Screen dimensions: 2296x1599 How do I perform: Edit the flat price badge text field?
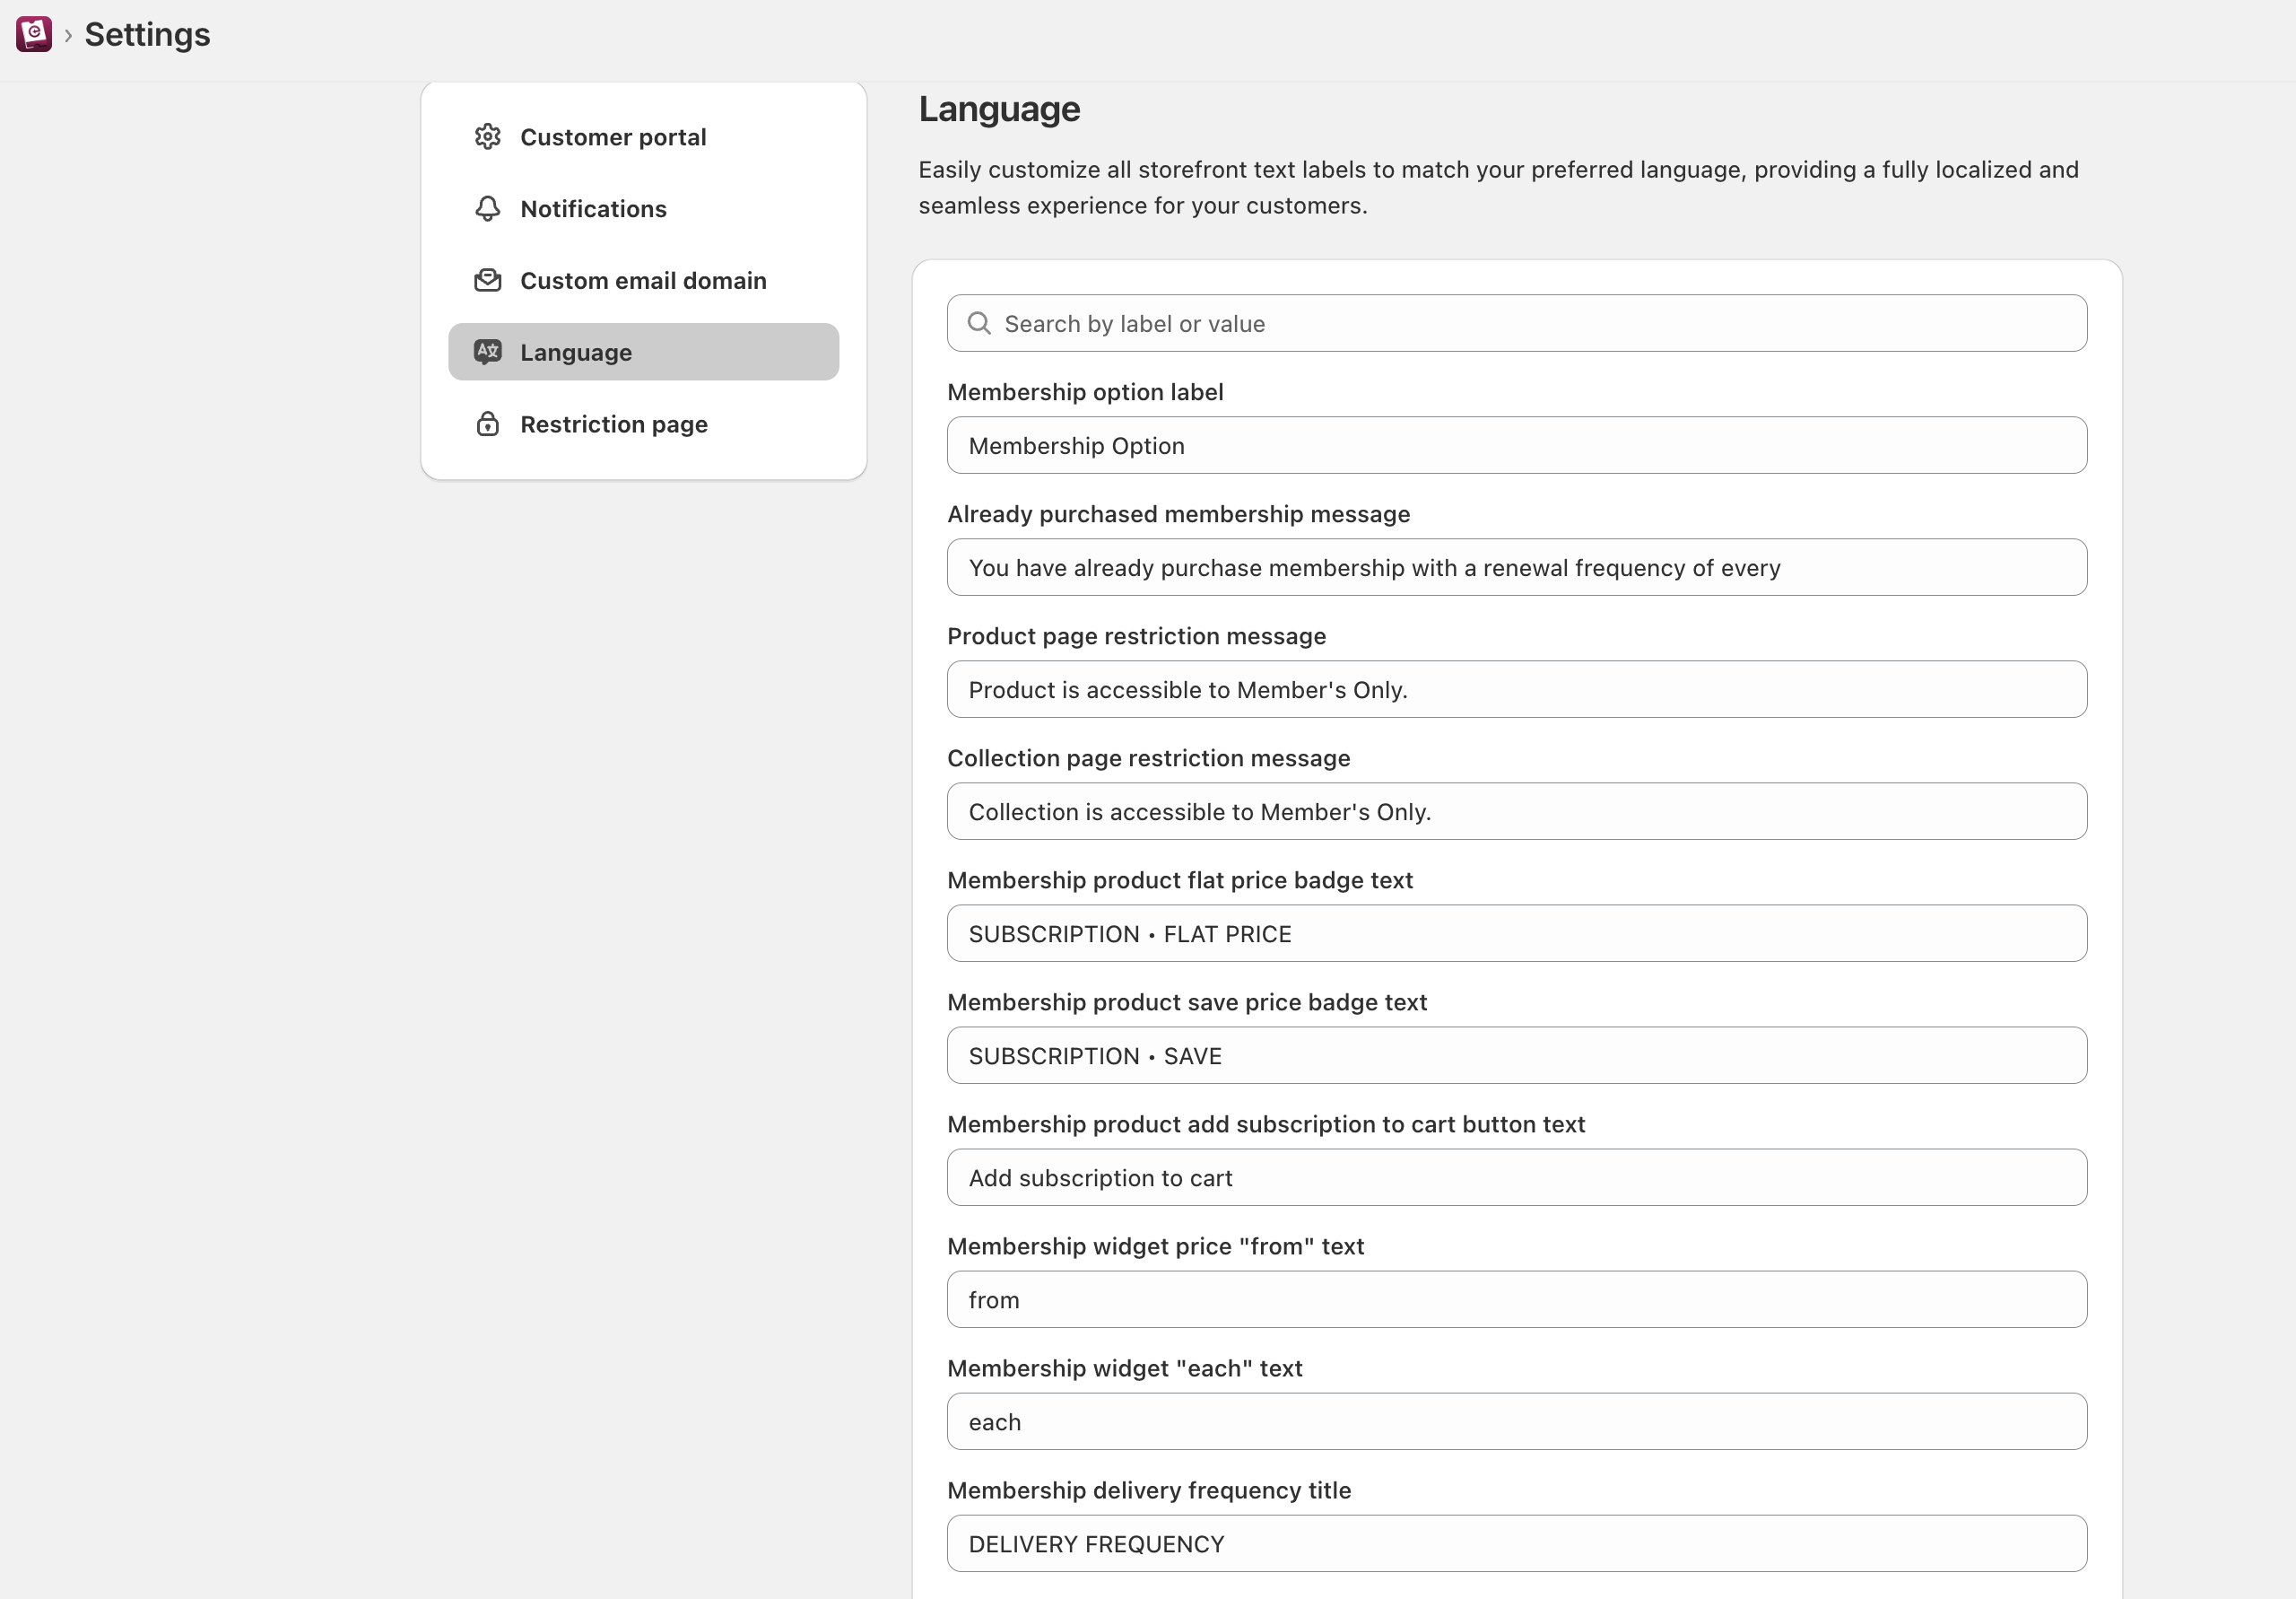[x=1516, y=933]
